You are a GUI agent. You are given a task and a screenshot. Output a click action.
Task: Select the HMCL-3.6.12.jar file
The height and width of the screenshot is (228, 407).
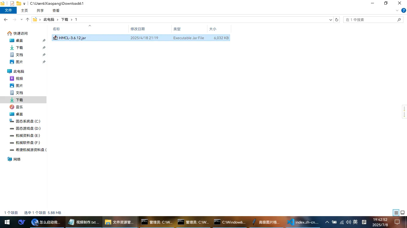[x=72, y=38]
